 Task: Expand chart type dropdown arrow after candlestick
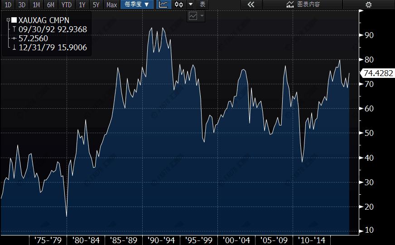[191, 4]
